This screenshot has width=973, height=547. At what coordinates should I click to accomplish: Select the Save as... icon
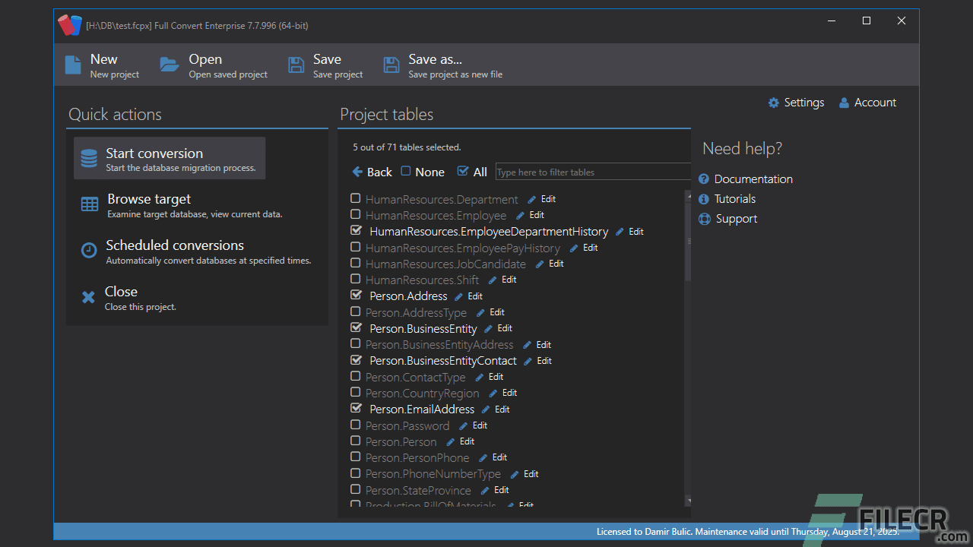coord(391,65)
